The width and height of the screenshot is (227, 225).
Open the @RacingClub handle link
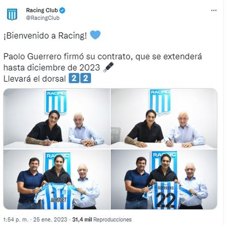(x=43, y=18)
